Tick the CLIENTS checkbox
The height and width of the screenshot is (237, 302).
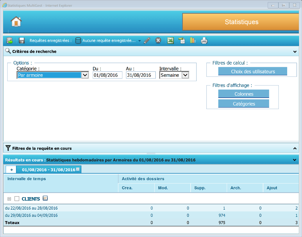tap(17, 199)
